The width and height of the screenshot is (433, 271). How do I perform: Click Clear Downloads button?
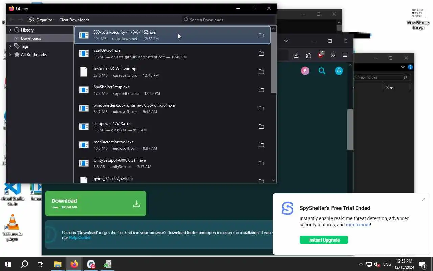click(x=74, y=20)
